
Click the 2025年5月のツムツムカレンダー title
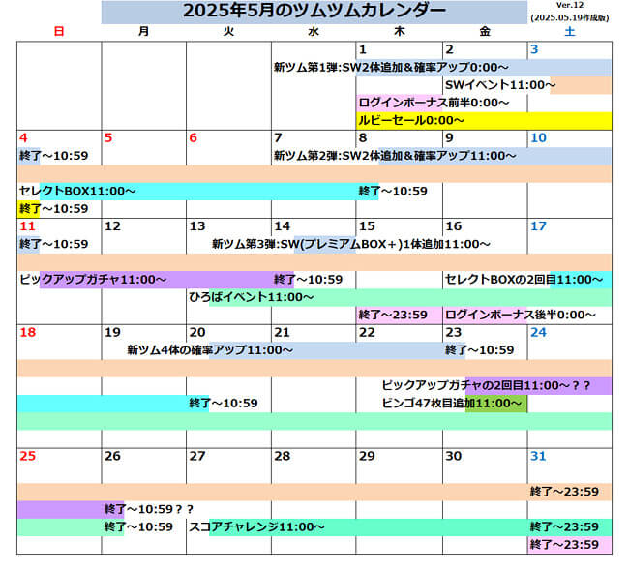314,12
